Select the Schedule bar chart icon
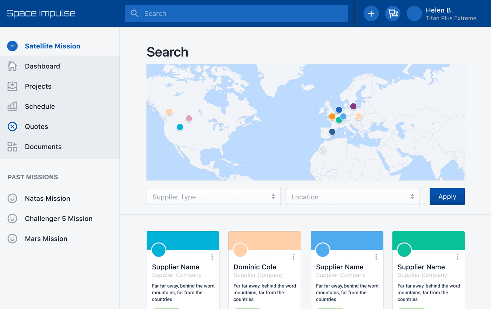Screen dimensions: 491x309 click(x=12, y=107)
